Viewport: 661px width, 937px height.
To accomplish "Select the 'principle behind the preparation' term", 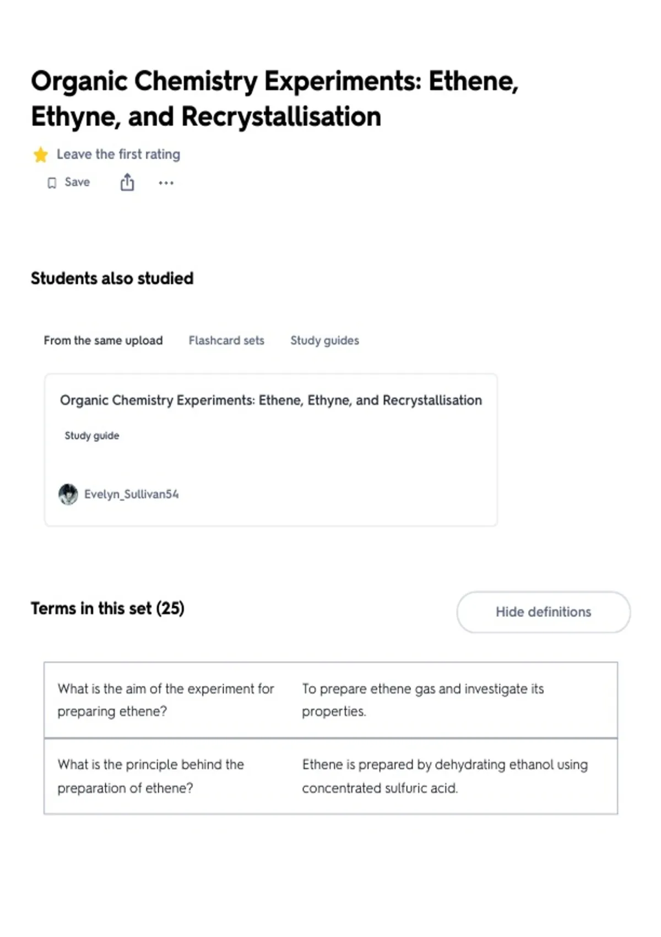I will [151, 776].
